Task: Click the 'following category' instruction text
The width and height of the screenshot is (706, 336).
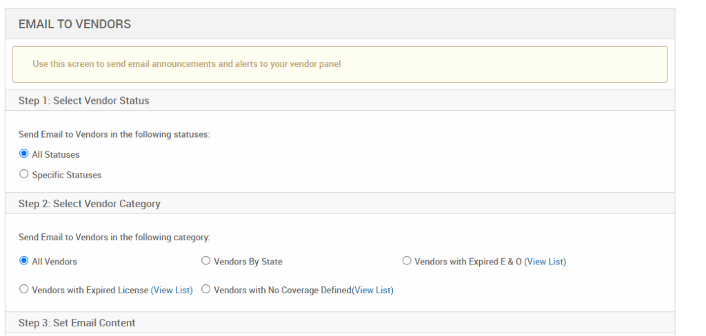Action: [x=114, y=238]
